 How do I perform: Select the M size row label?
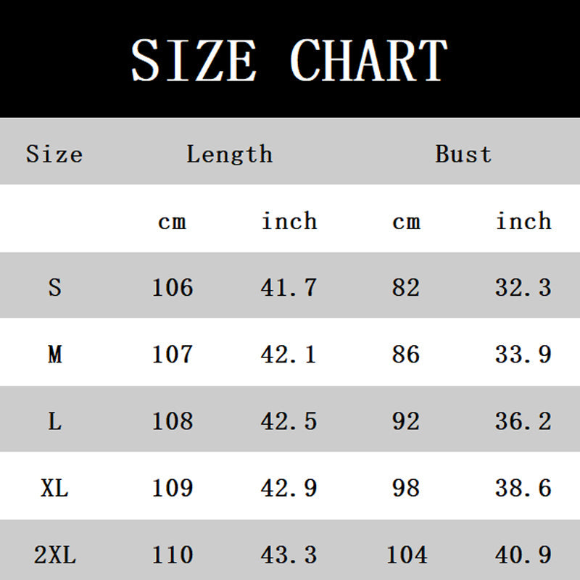pyautogui.click(x=54, y=355)
